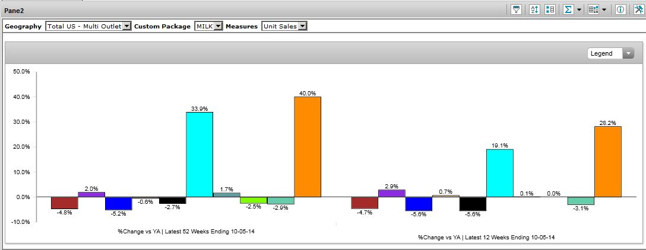
Task: Click the grid chart view icon
Action: pos(593,9)
